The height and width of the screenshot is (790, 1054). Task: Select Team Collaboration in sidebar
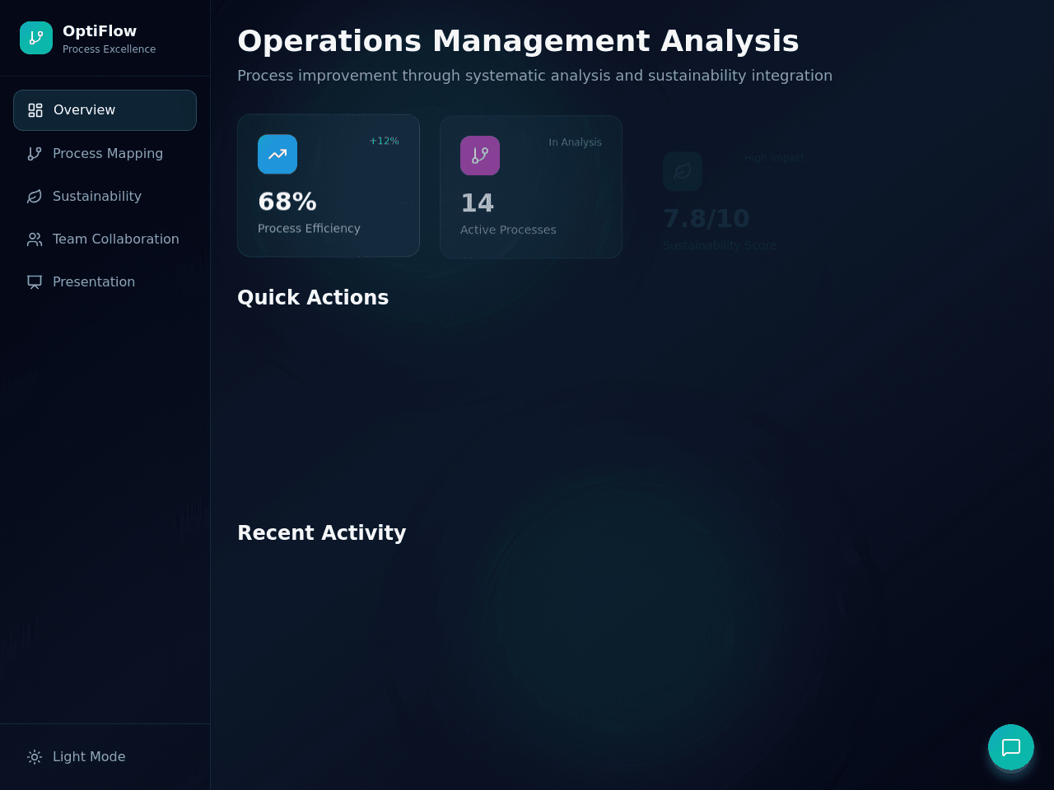pos(105,239)
